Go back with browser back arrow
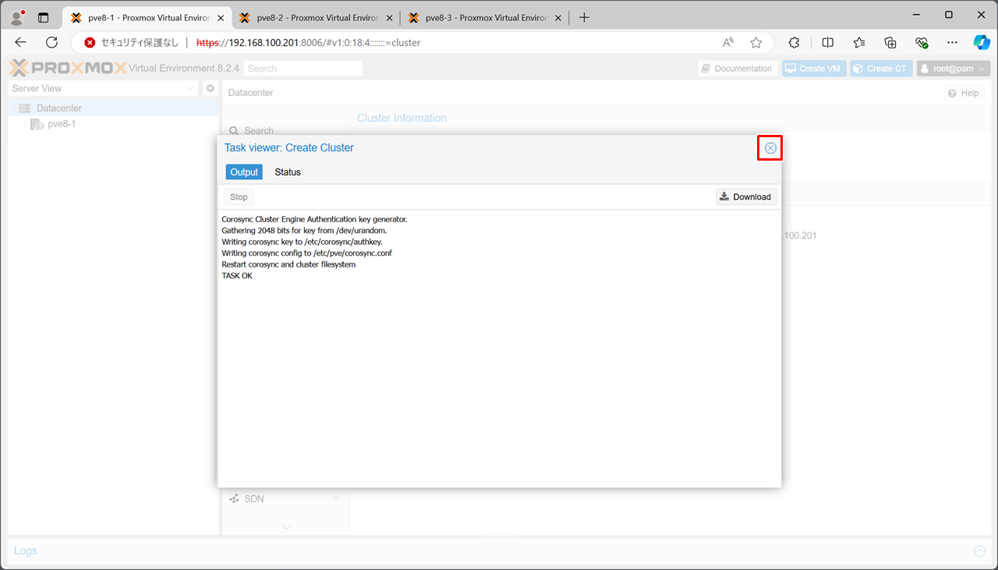 click(21, 43)
